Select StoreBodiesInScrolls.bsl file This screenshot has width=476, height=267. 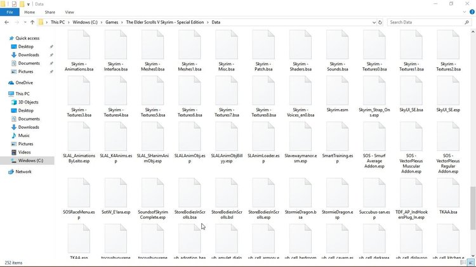pos(227,199)
